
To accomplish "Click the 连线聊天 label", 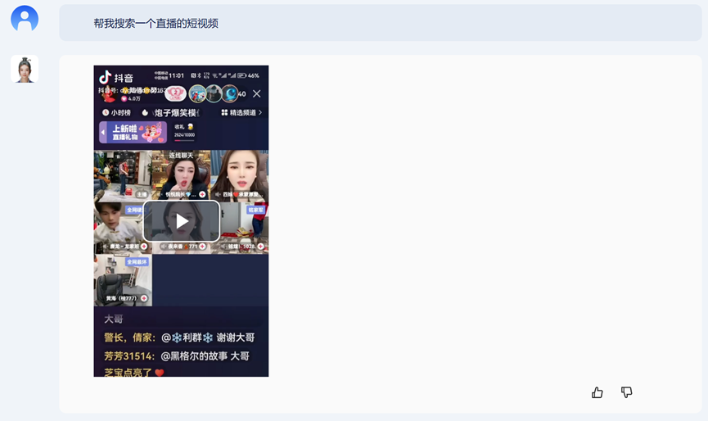I will point(181,156).
